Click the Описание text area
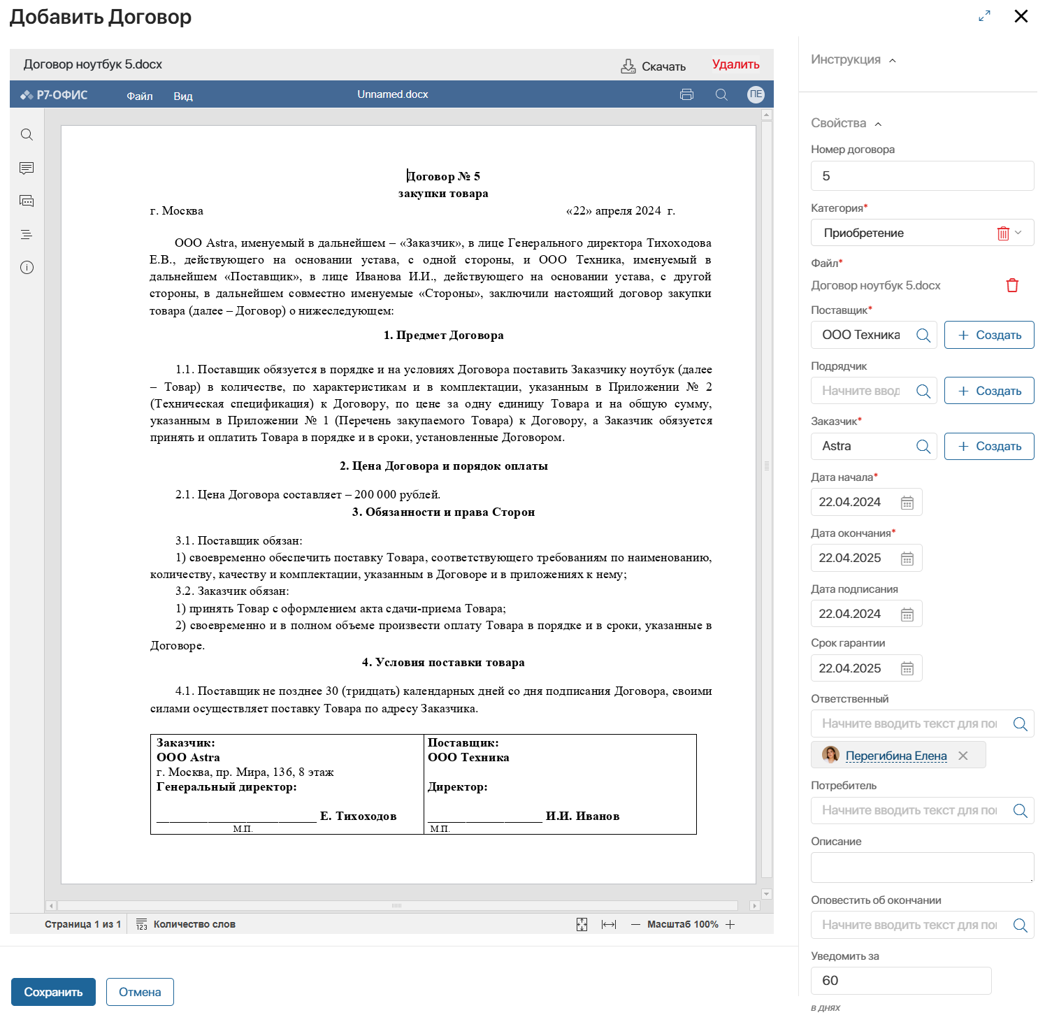 (x=922, y=868)
